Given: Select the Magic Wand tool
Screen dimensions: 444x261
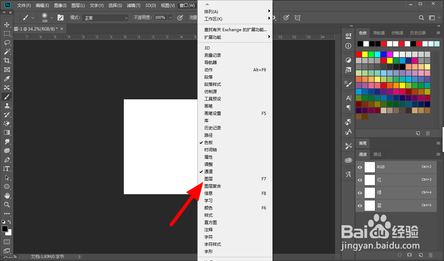Looking at the screenshot, I should (7, 52).
